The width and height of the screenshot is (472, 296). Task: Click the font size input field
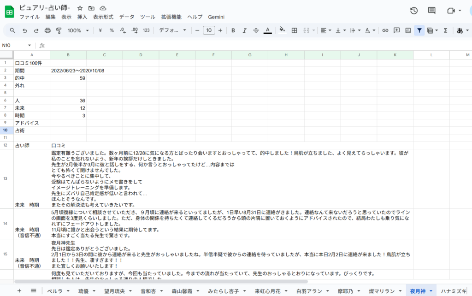[x=209, y=30]
